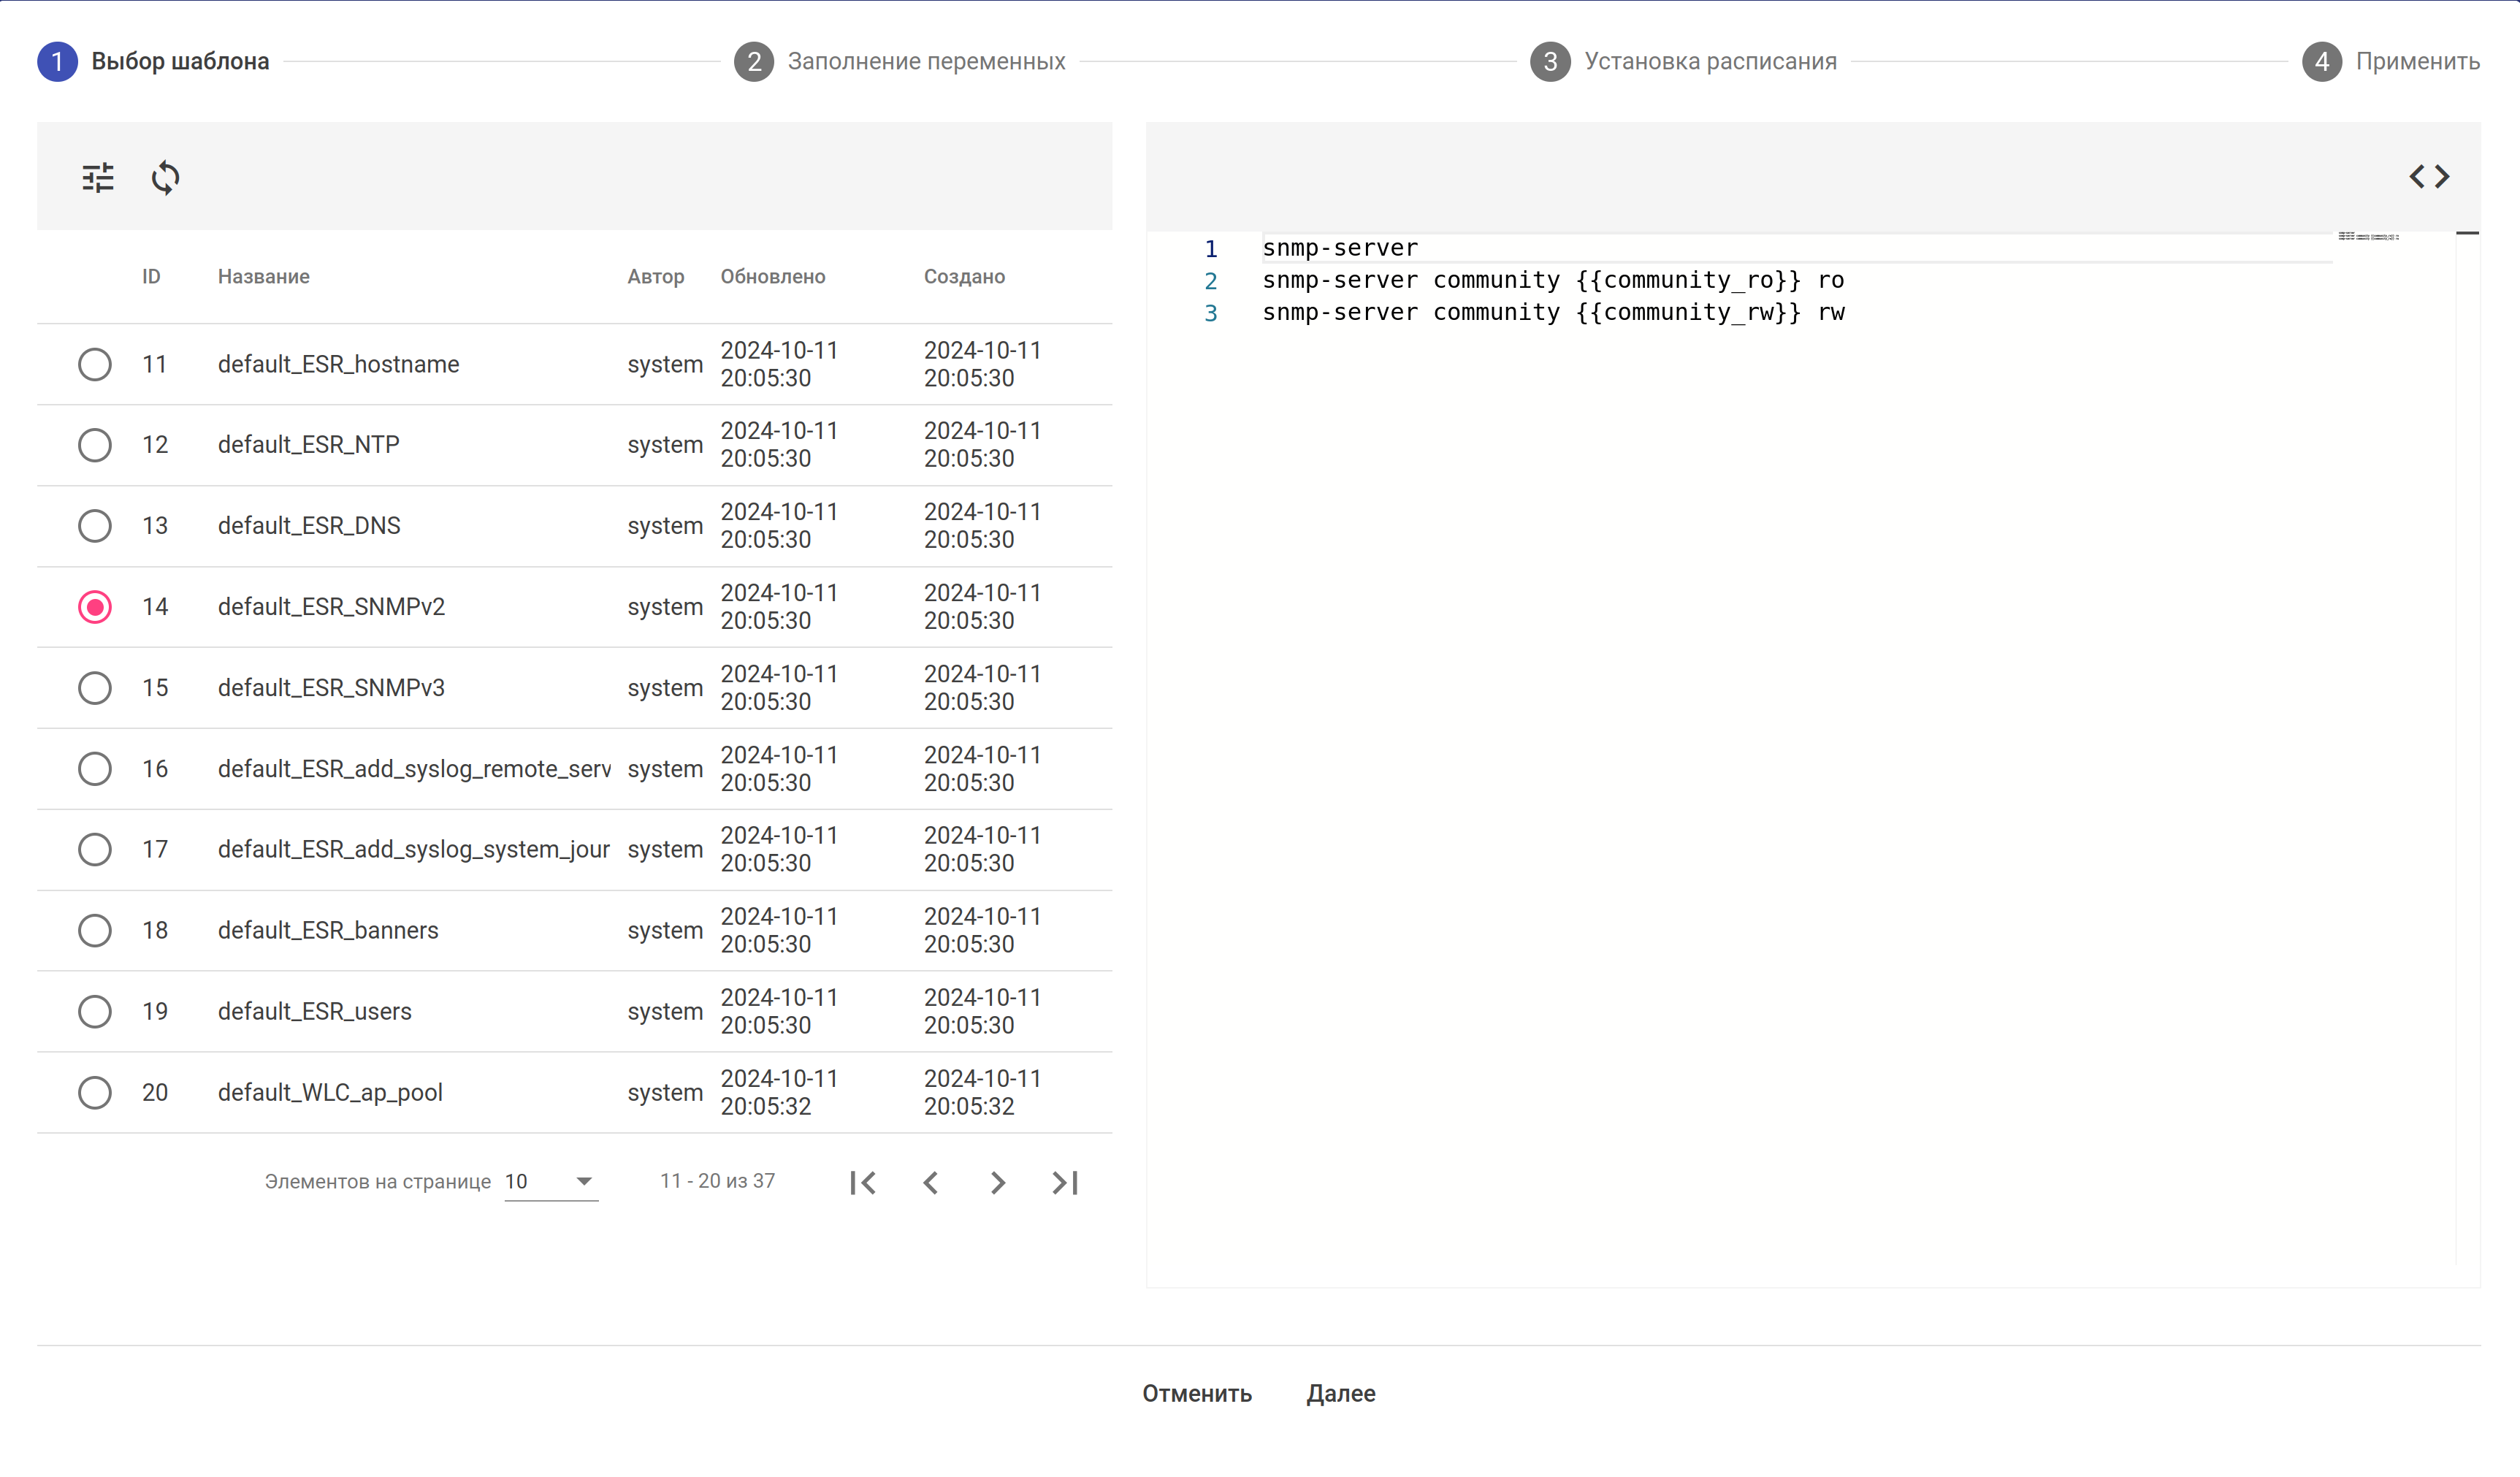Go to the next page arrow
This screenshot has width=2520, height=1477.
click(x=997, y=1183)
